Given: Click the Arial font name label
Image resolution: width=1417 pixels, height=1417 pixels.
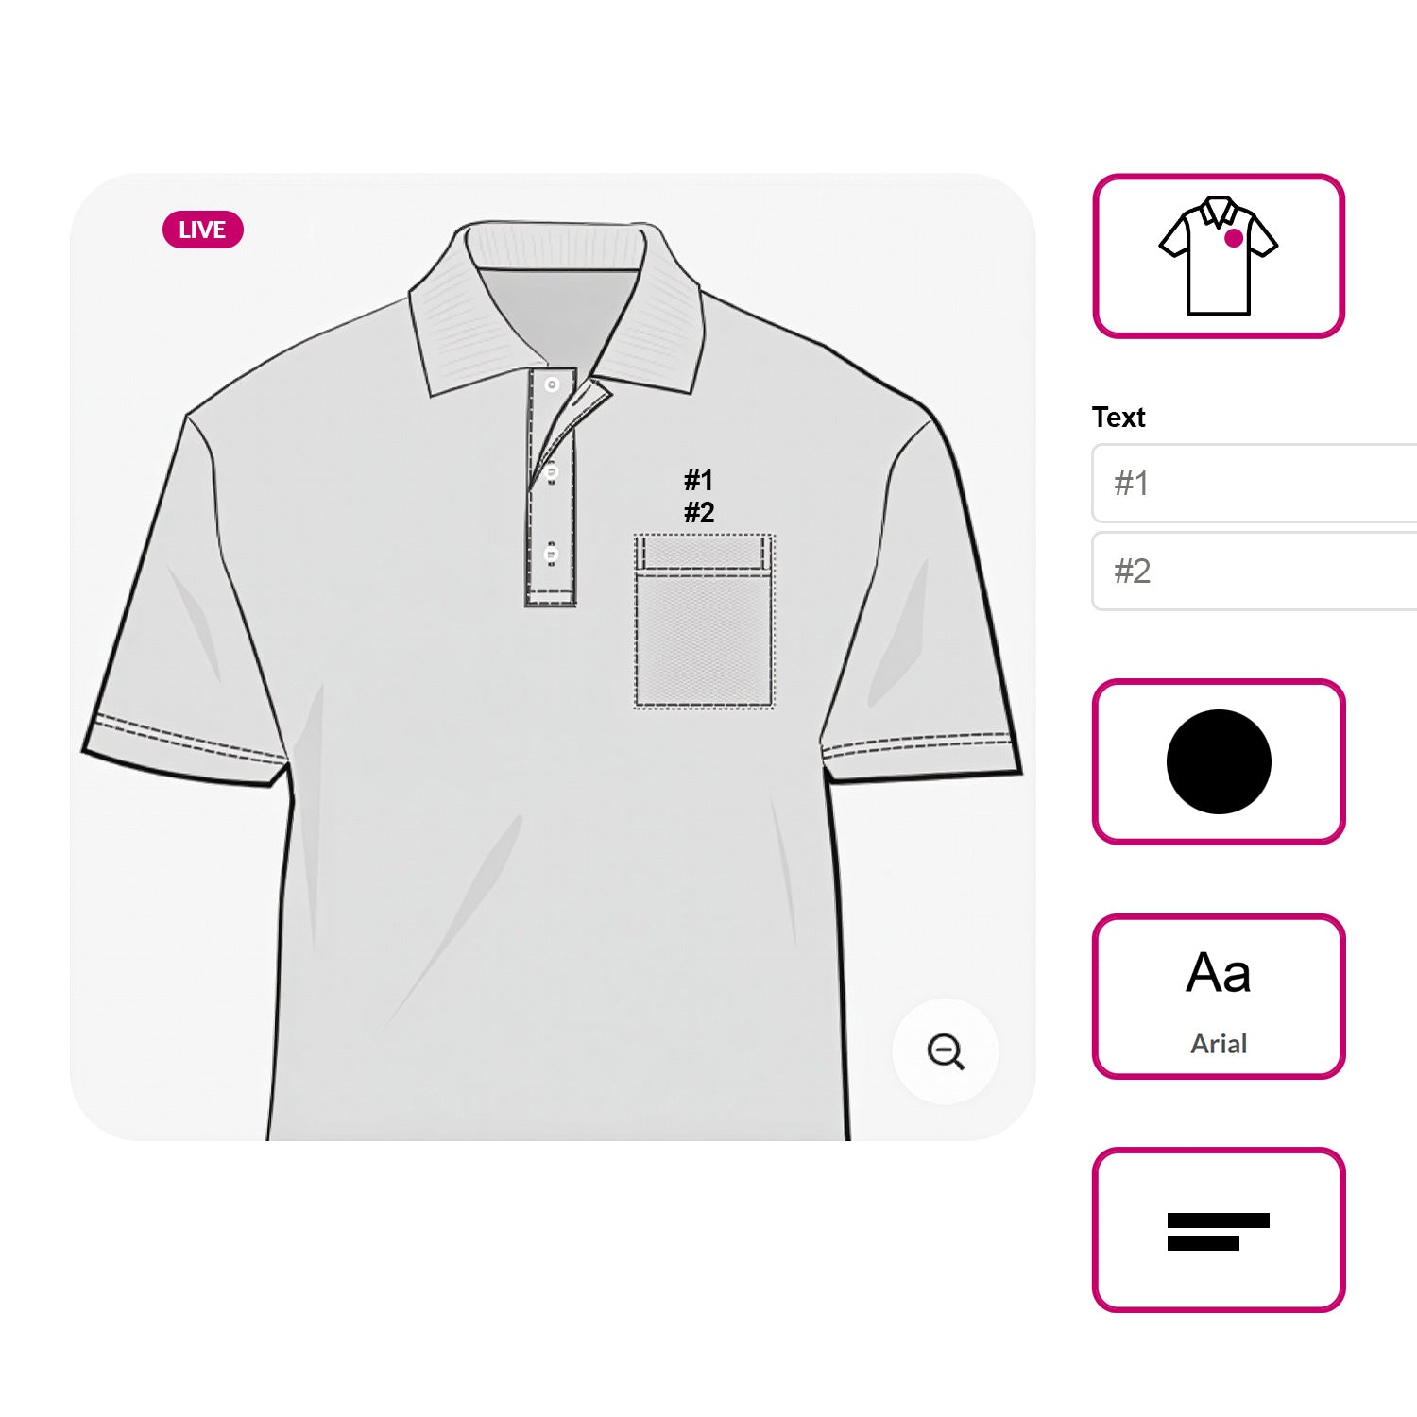Looking at the screenshot, I should coord(1219,1044).
